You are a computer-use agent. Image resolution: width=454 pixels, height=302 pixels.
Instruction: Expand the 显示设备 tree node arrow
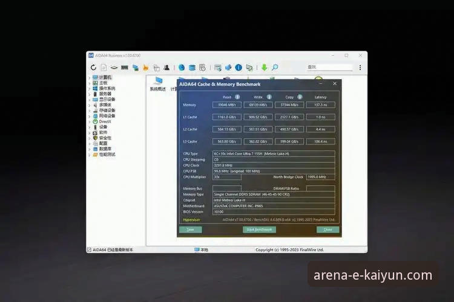[x=90, y=100]
